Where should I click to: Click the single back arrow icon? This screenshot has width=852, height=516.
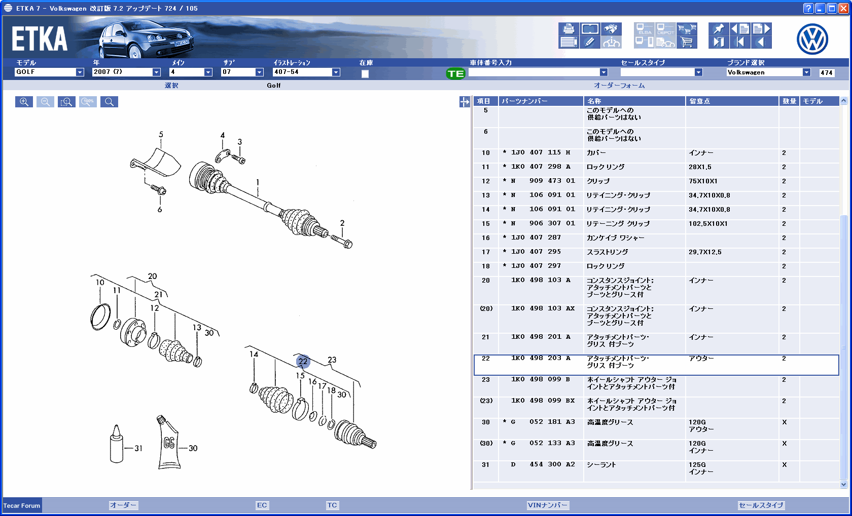coord(761,42)
